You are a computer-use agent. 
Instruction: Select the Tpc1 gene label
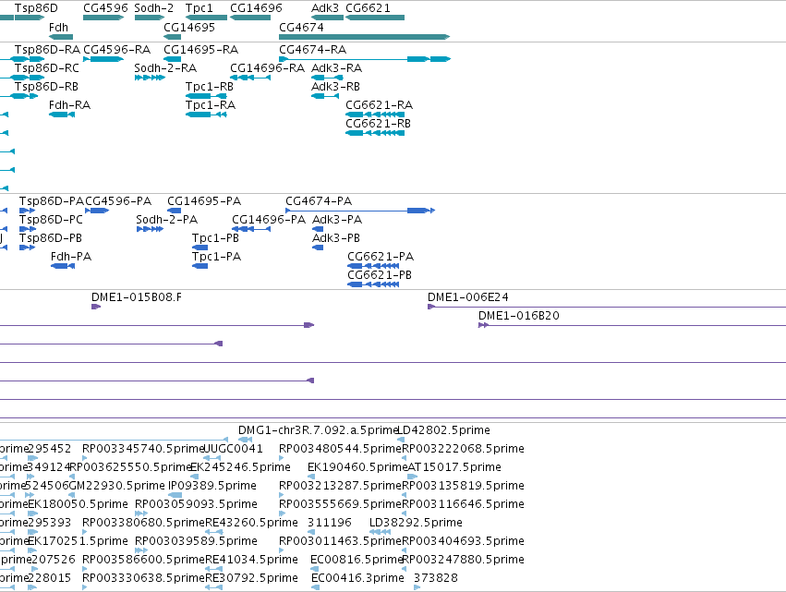[199, 8]
